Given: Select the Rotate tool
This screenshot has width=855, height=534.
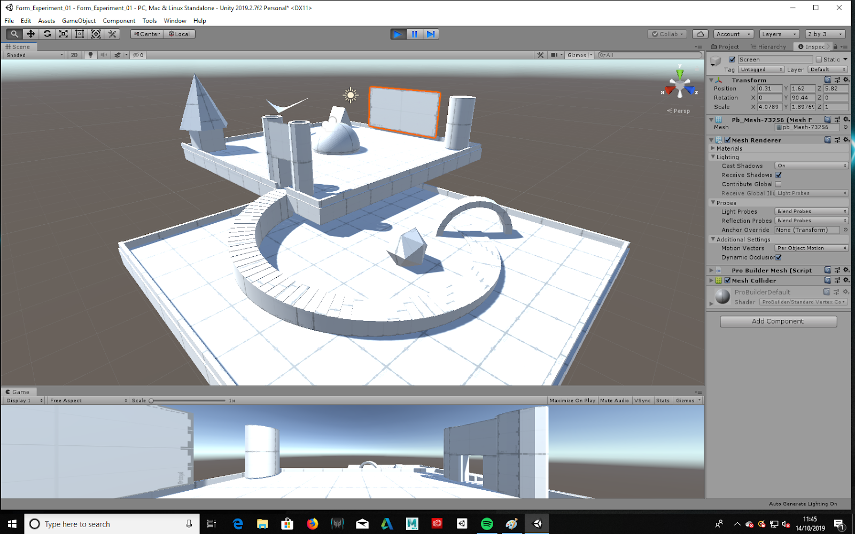Looking at the screenshot, I should click(x=47, y=34).
